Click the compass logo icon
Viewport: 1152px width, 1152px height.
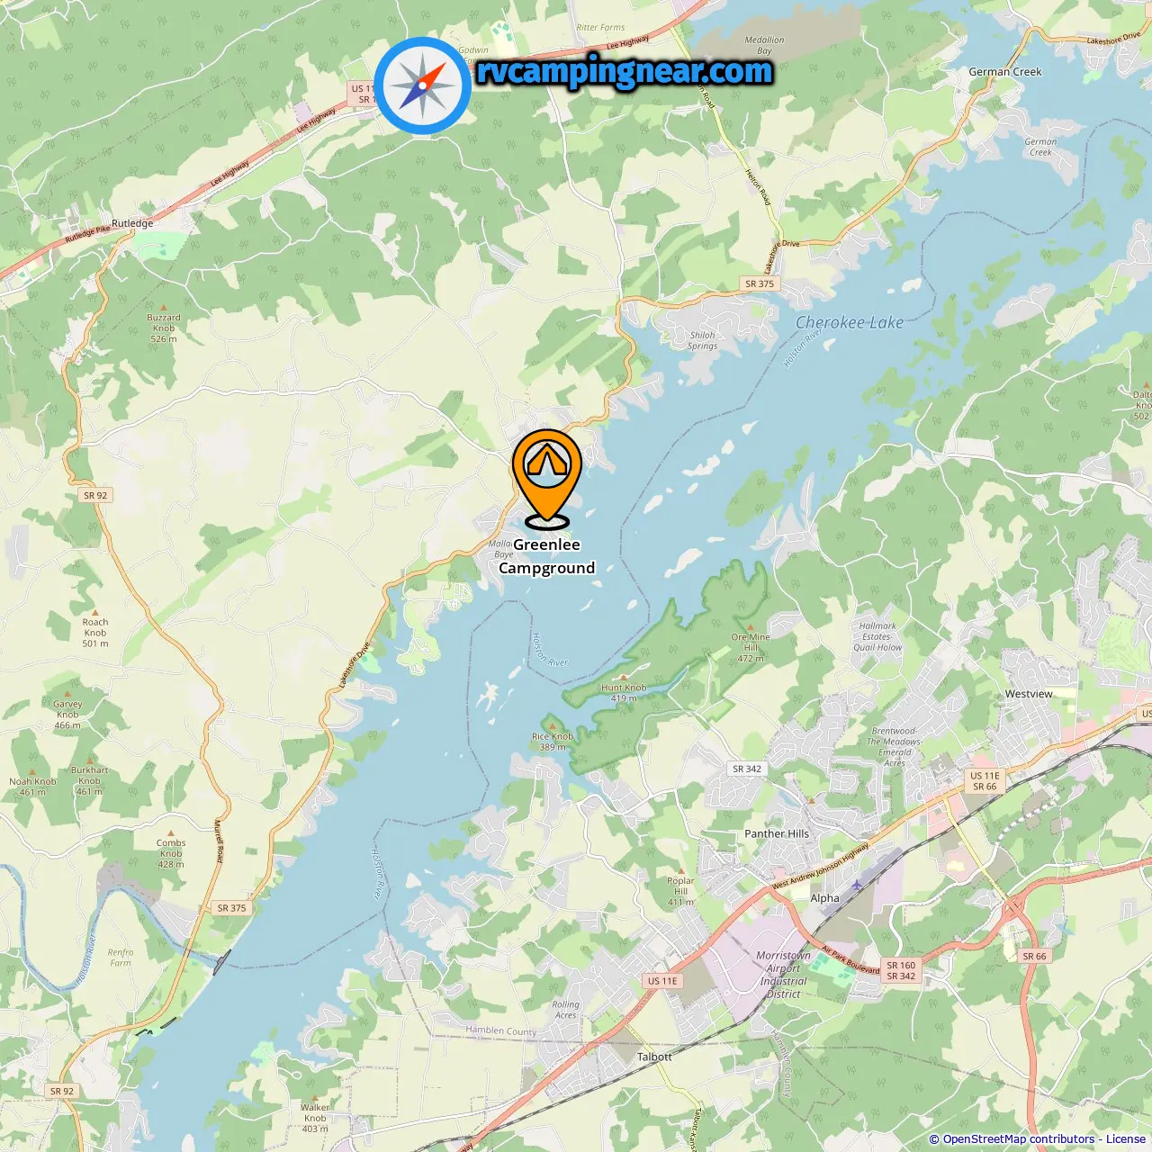(x=423, y=85)
